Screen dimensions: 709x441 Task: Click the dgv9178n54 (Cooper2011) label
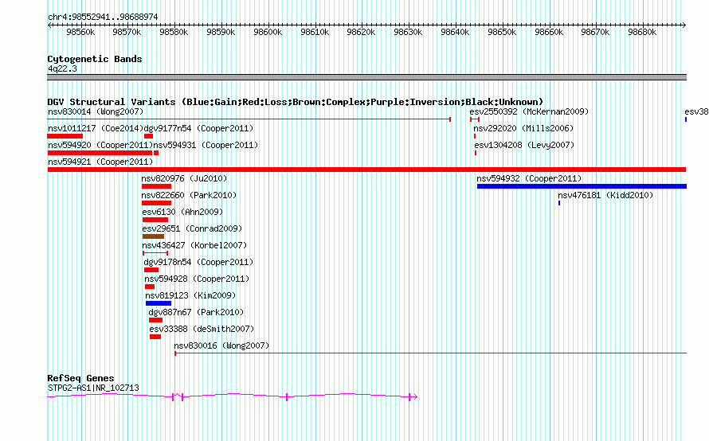tap(198, 262)
